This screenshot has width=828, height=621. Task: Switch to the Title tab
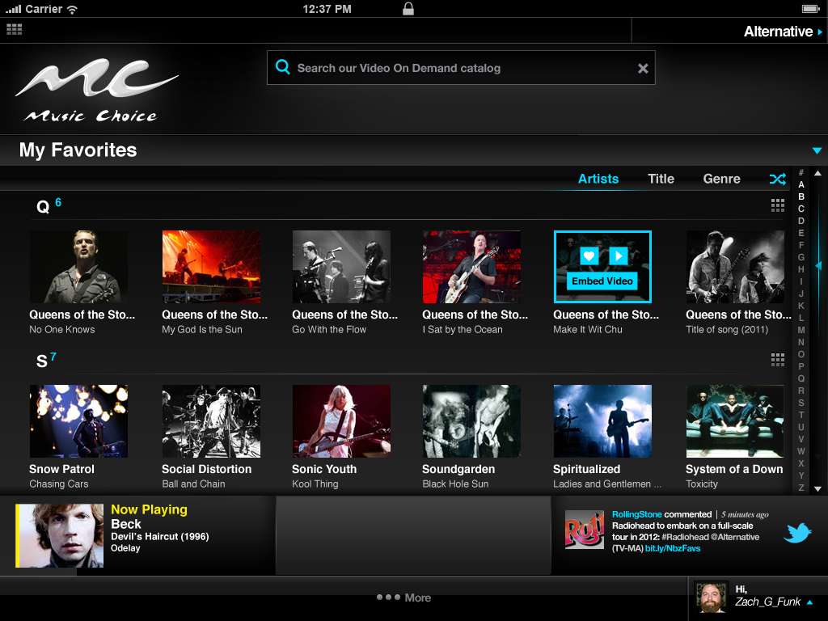pos(661,179)
